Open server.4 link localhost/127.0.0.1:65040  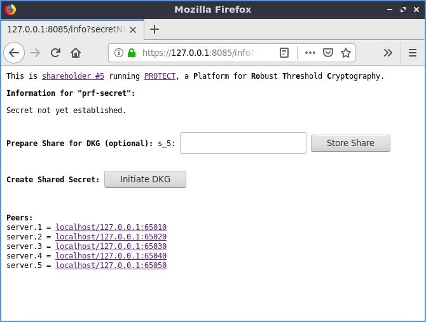[111, 255]
